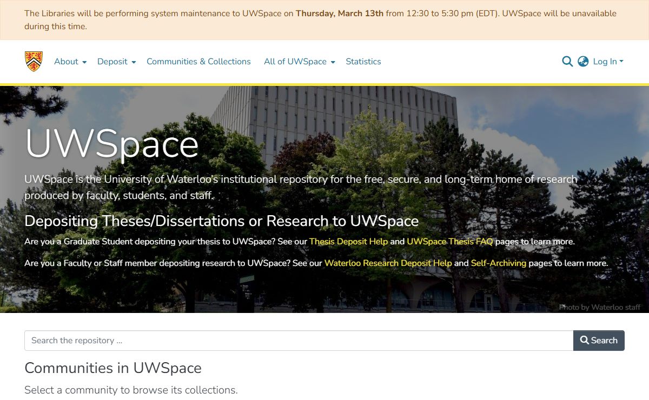Open the Thesis Deposit Help link
The height and width of the screenshot is (400, 649).
(348, 242)
